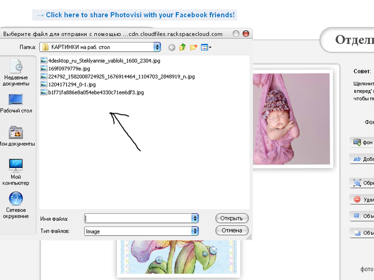Click the crop tool button in Photovisi
This screenshot has width=374, height=280.
point(362,183)
